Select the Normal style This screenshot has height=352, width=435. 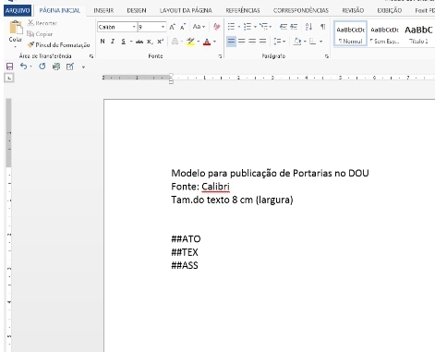pyautogui.click(x=350, y=34)
